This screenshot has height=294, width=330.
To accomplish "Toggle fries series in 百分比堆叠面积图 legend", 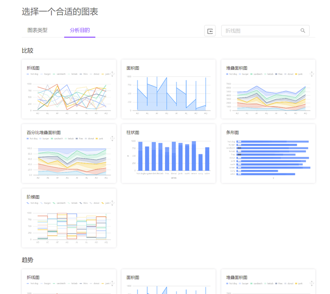I will [x=80, y=139].
